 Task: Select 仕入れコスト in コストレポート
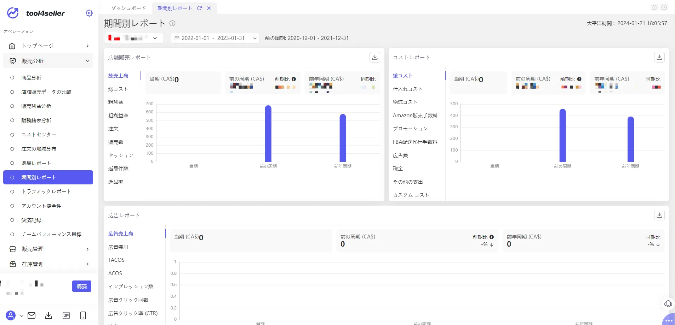407,89
